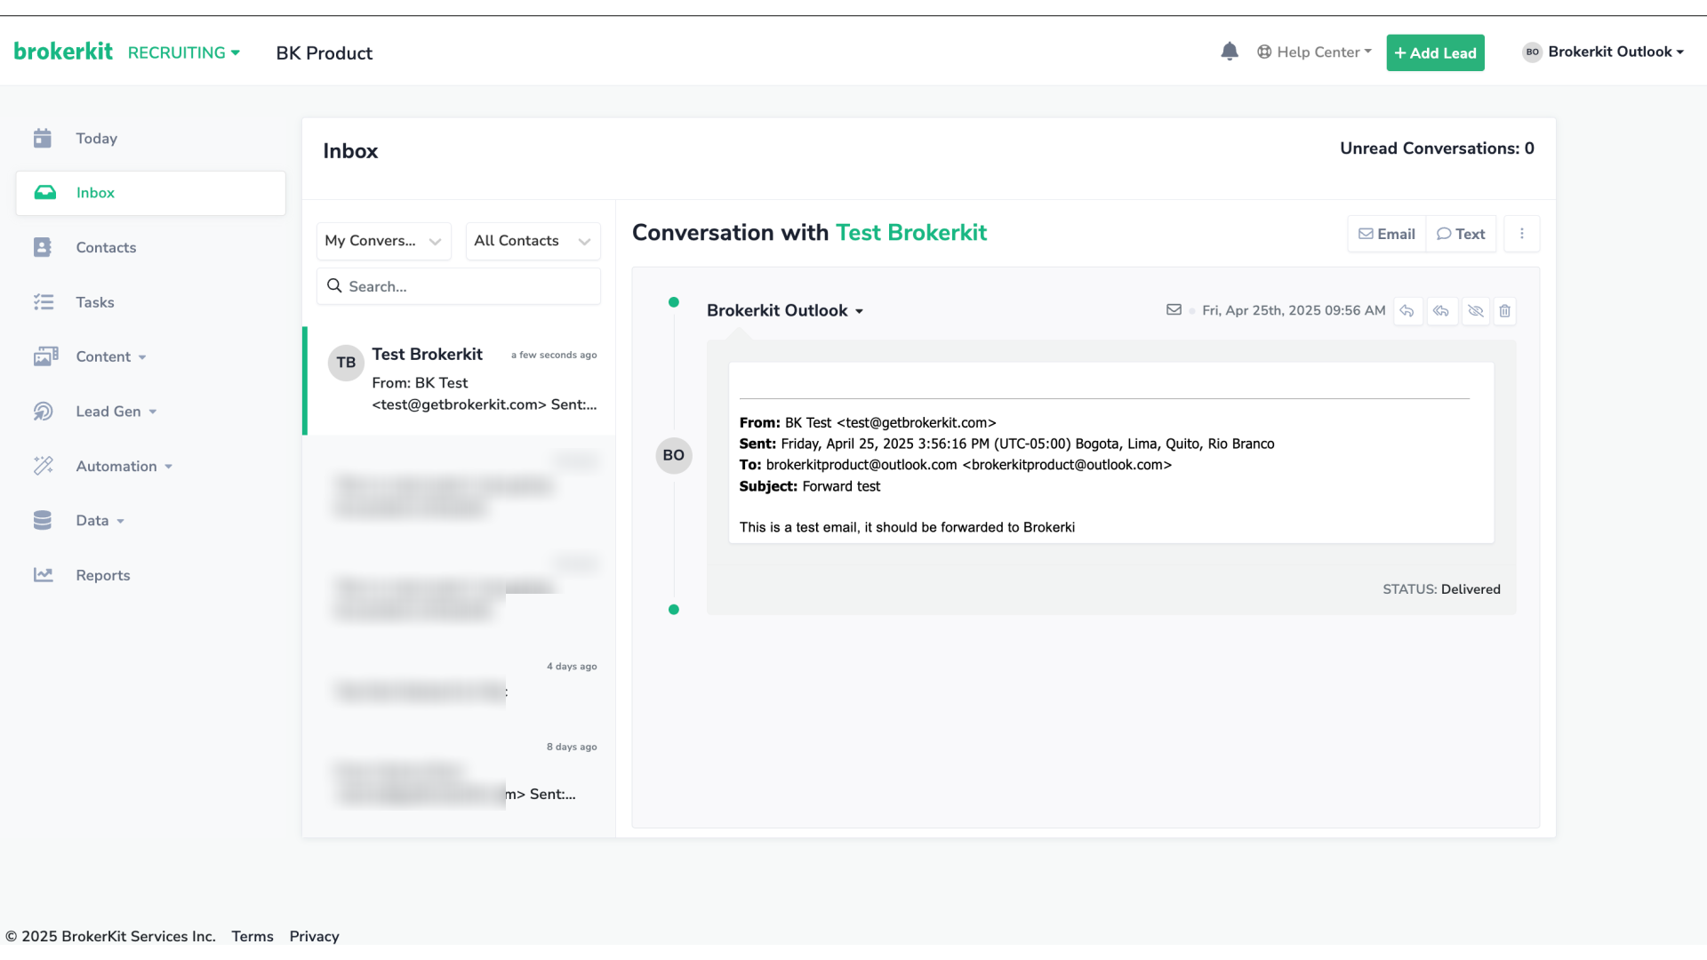Compose a new Email in conversation
Screen dimensions: 1707x960
click(x=1387, y=234)
